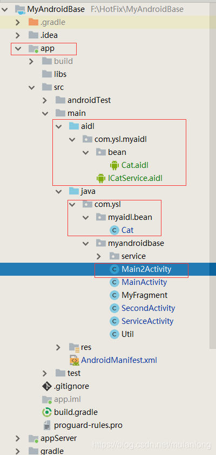Expand the .idea folder arrow
This screenshot has height=455, width=216.
pos(18,35)
